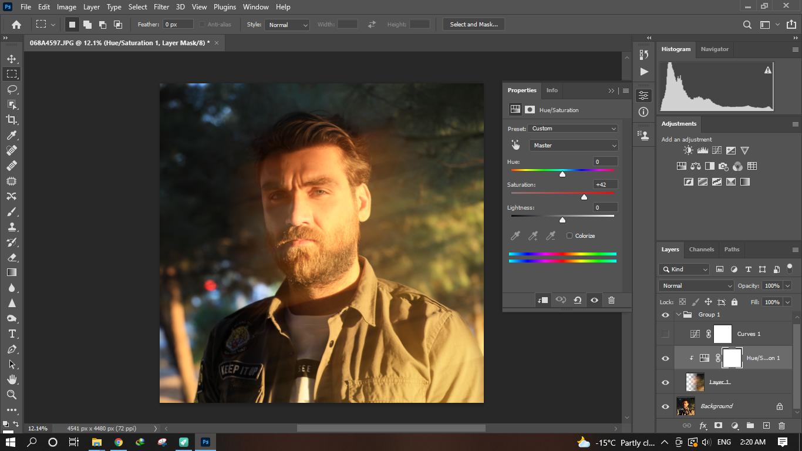Select the Hue/Saturation layer mask thumbnail

click(x=732, y=358)
